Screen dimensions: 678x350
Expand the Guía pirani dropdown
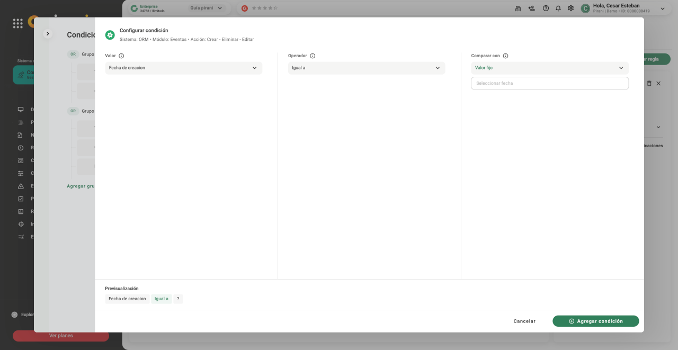click(207, 8)
